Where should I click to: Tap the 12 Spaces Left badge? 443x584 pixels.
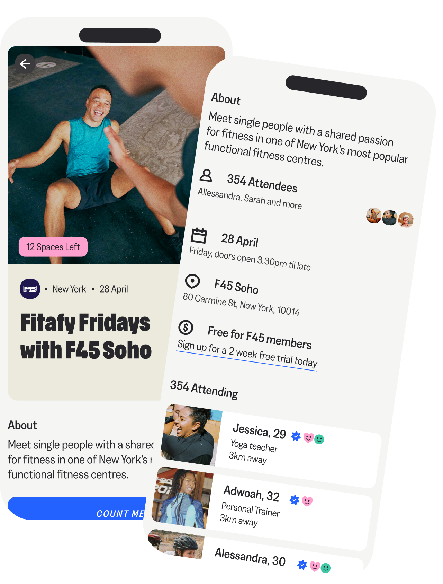pos(53,247)
